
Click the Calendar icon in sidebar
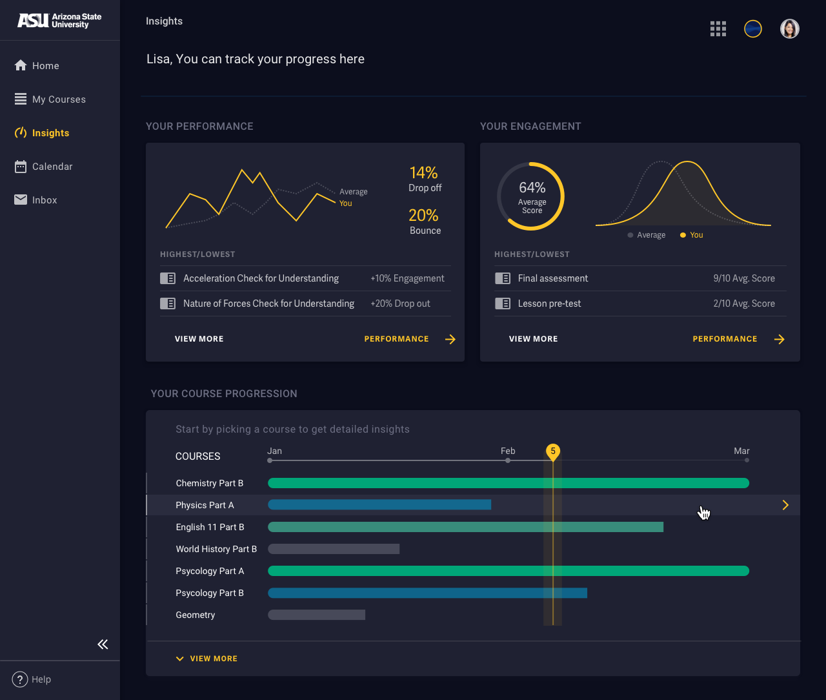point(21,167)
